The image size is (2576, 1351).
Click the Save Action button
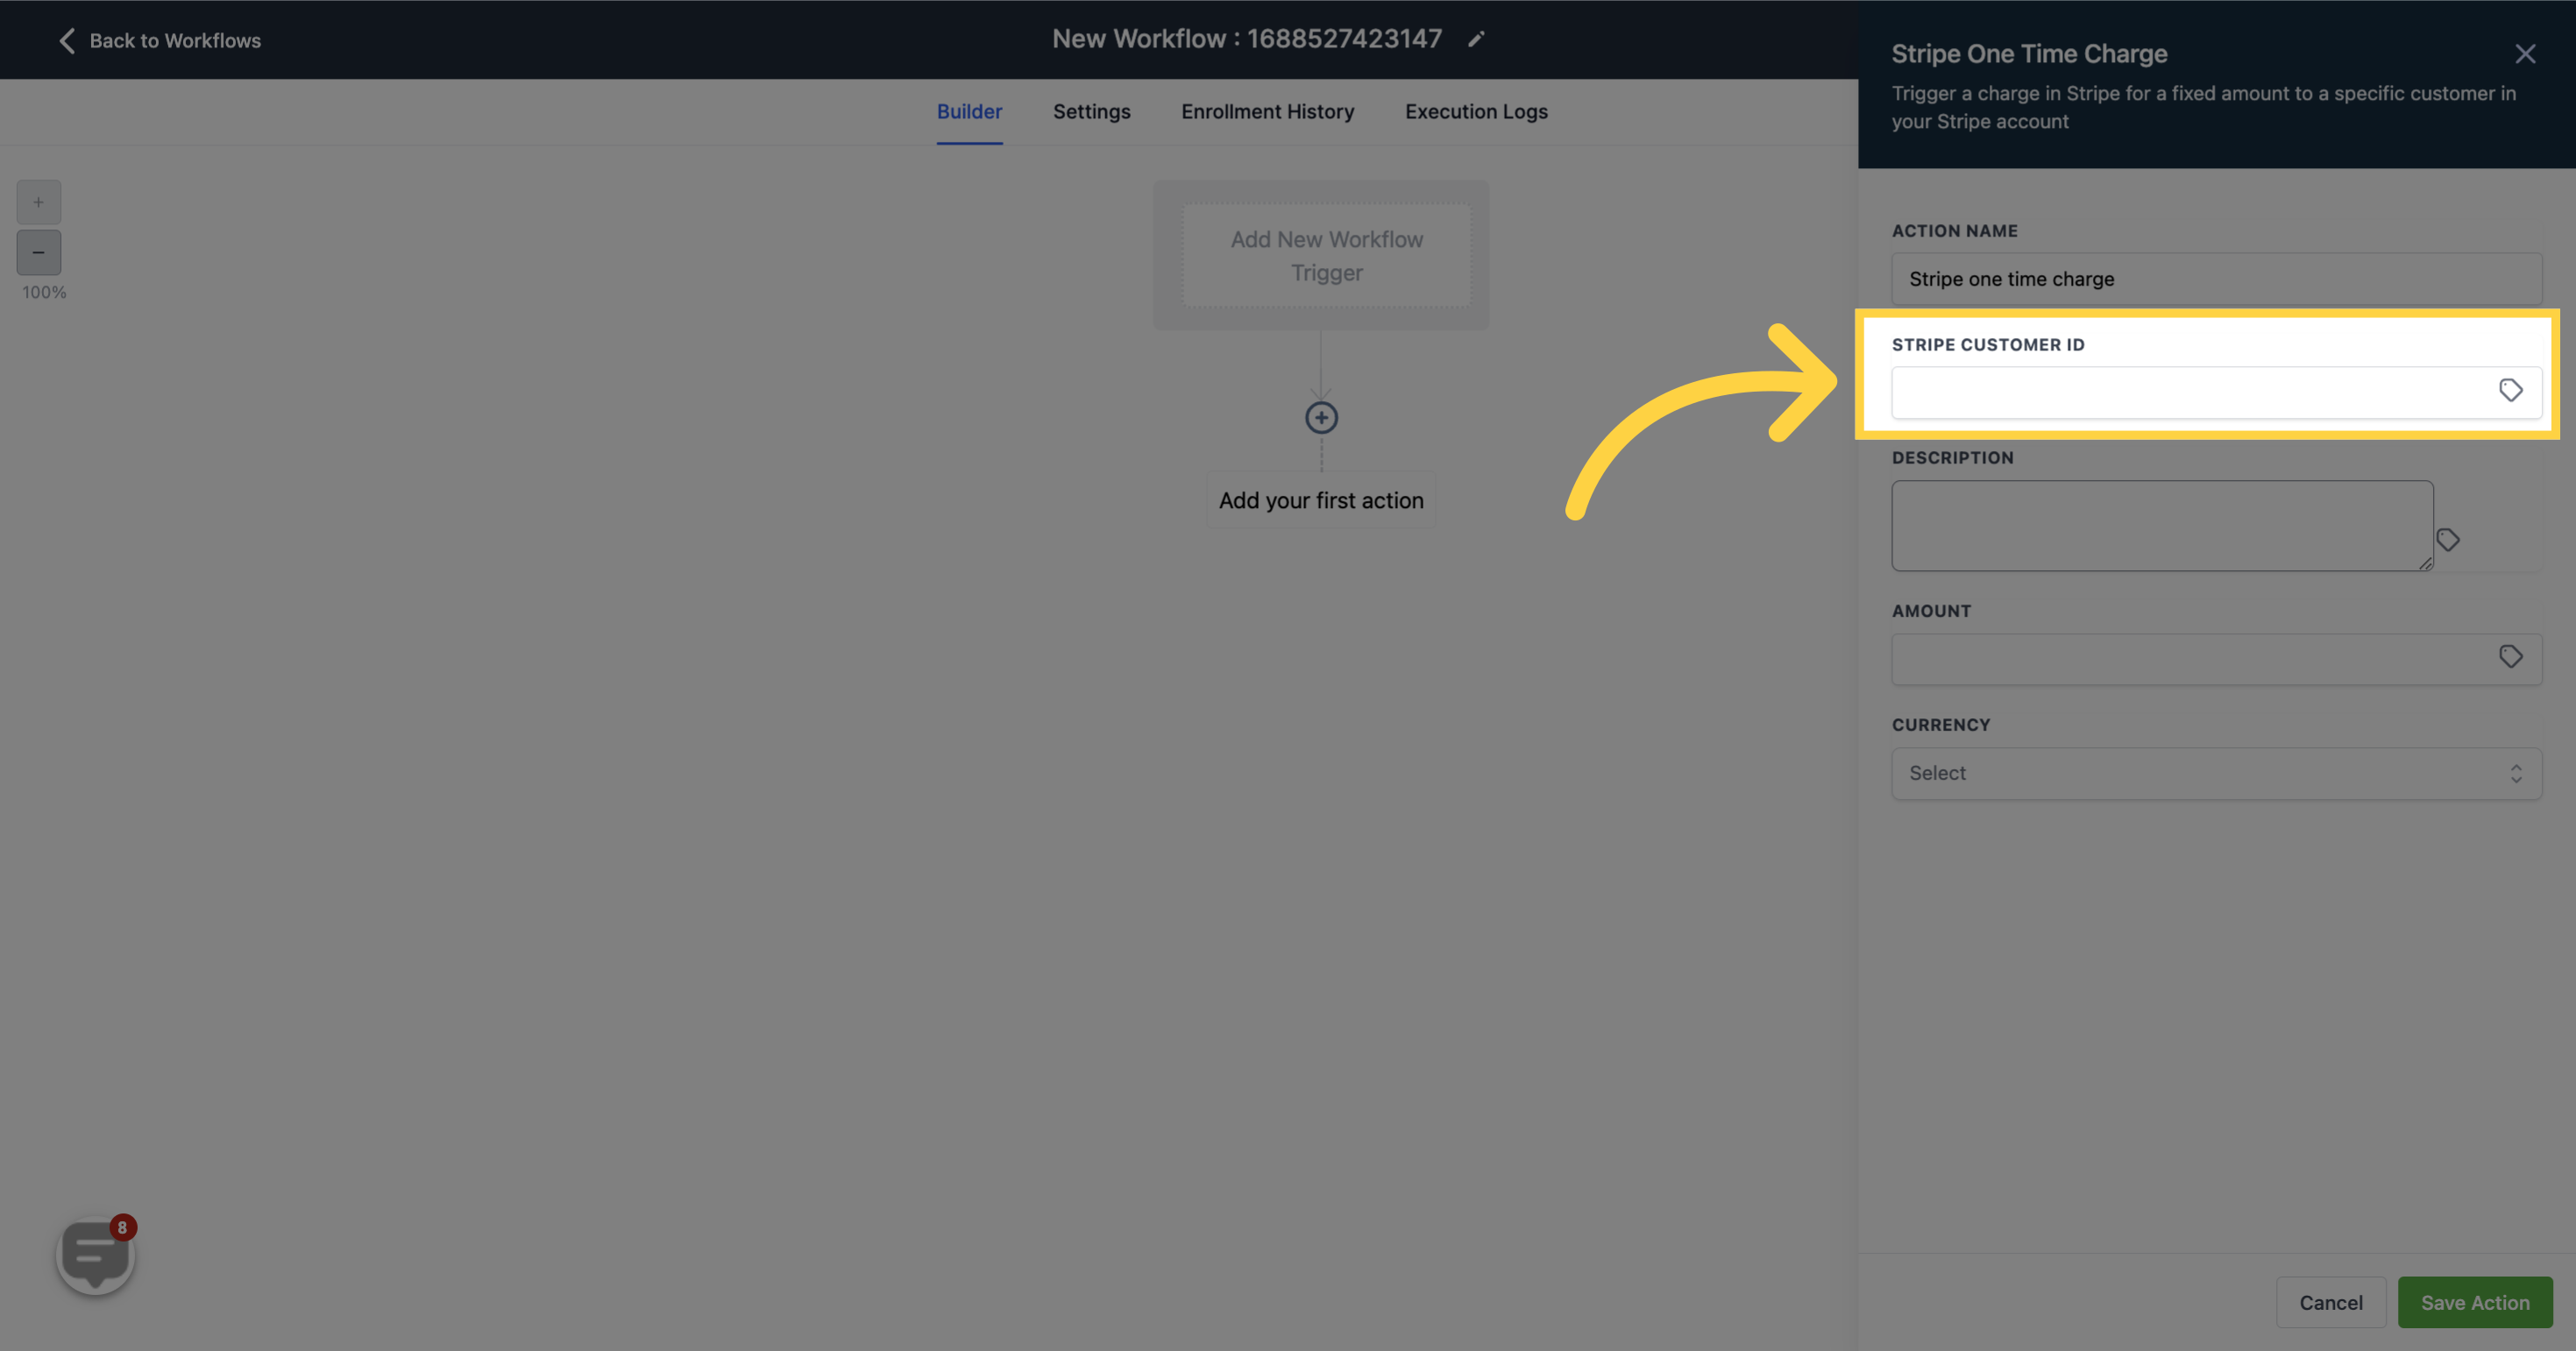point(2474,1302)
